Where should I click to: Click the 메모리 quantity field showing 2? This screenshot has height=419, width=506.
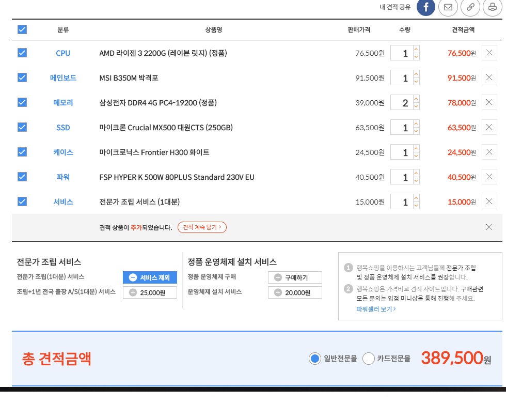[x=402, y=103]
